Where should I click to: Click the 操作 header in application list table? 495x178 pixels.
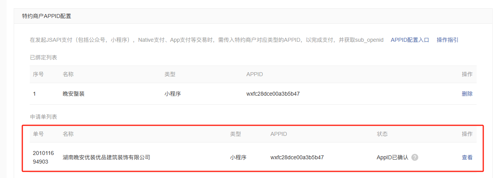[467, 134]
